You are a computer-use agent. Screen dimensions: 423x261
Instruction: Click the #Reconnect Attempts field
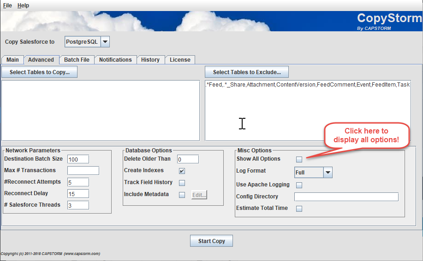(x=78, y=182)
